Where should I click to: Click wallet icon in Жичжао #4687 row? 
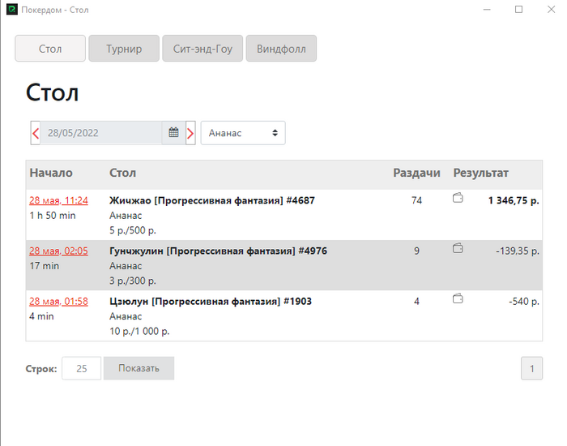[x=458, y=199]
